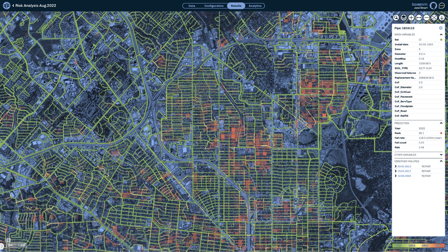Zoom in with the plus icon
Viewport: 448px width, 252px height.
[411, 18]
